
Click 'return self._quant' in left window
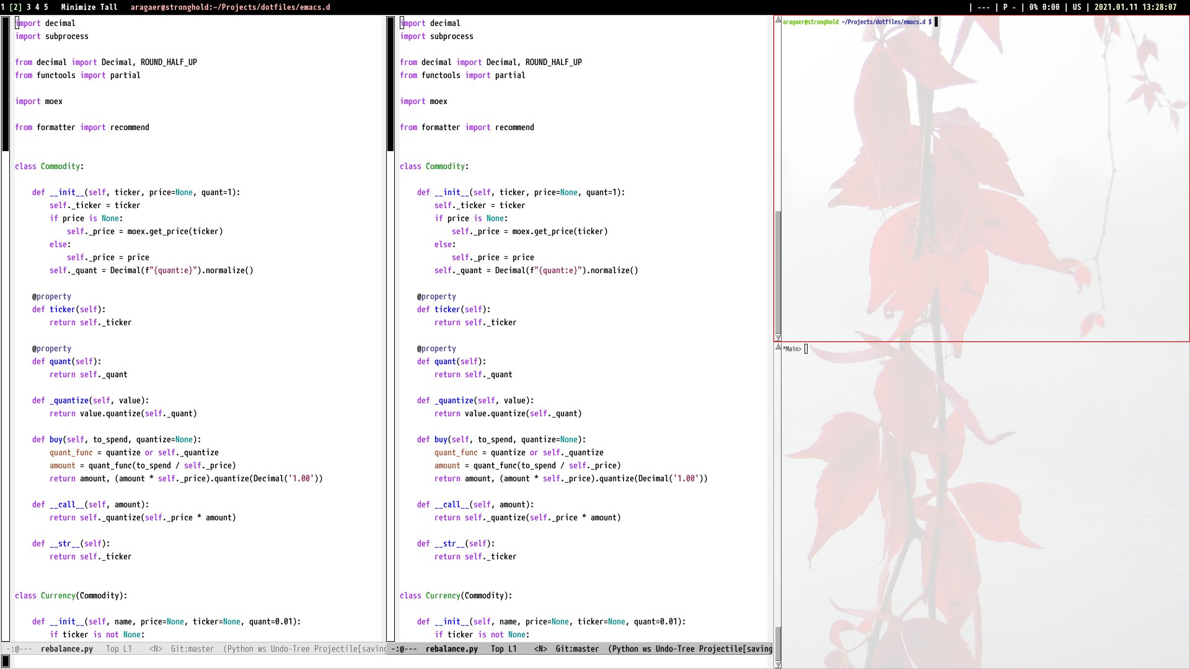pyautogui.click(x=89, y=374)
